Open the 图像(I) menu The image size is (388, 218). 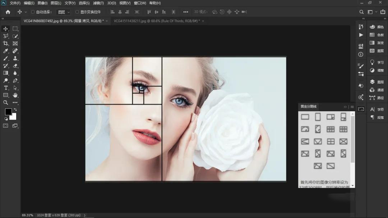coord(42,3)
